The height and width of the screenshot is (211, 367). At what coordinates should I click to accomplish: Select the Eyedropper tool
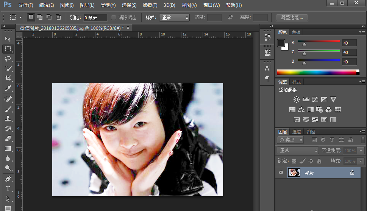click(x=8, y=88)
